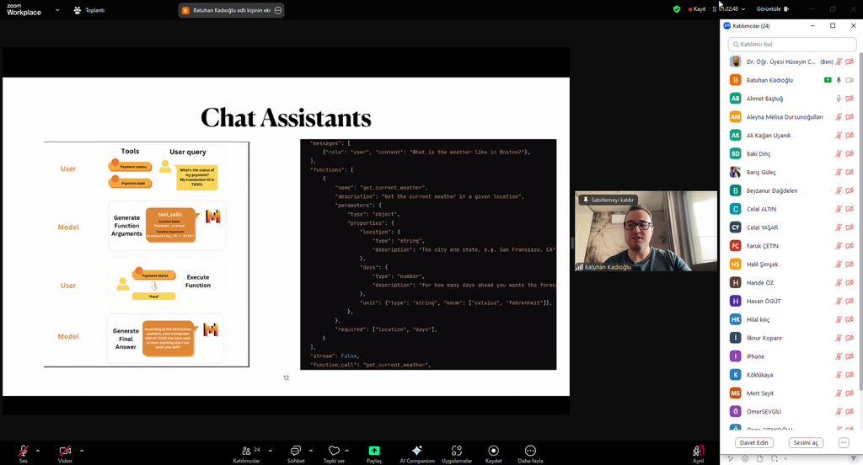Select Aleyna Melisa Dursunoğulları in participant list

click(x=791, y=116)
